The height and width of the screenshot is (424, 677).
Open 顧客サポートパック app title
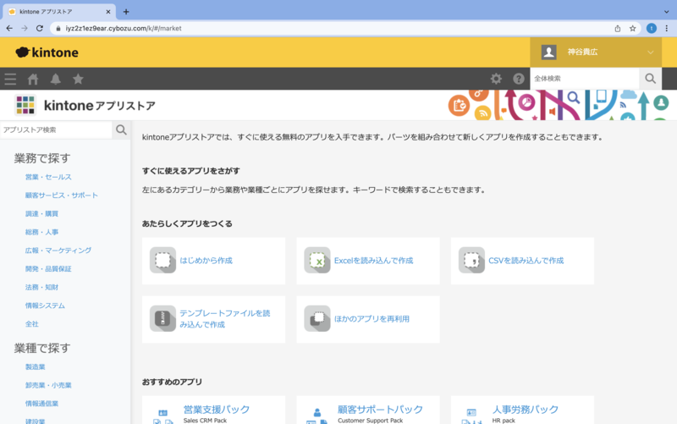pyautogui.click(x=380, y=410)
